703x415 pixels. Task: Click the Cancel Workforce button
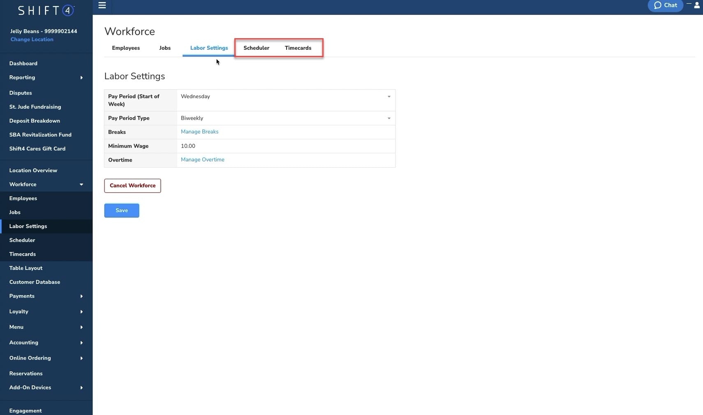pyautogui.click(x=132, y=185)
